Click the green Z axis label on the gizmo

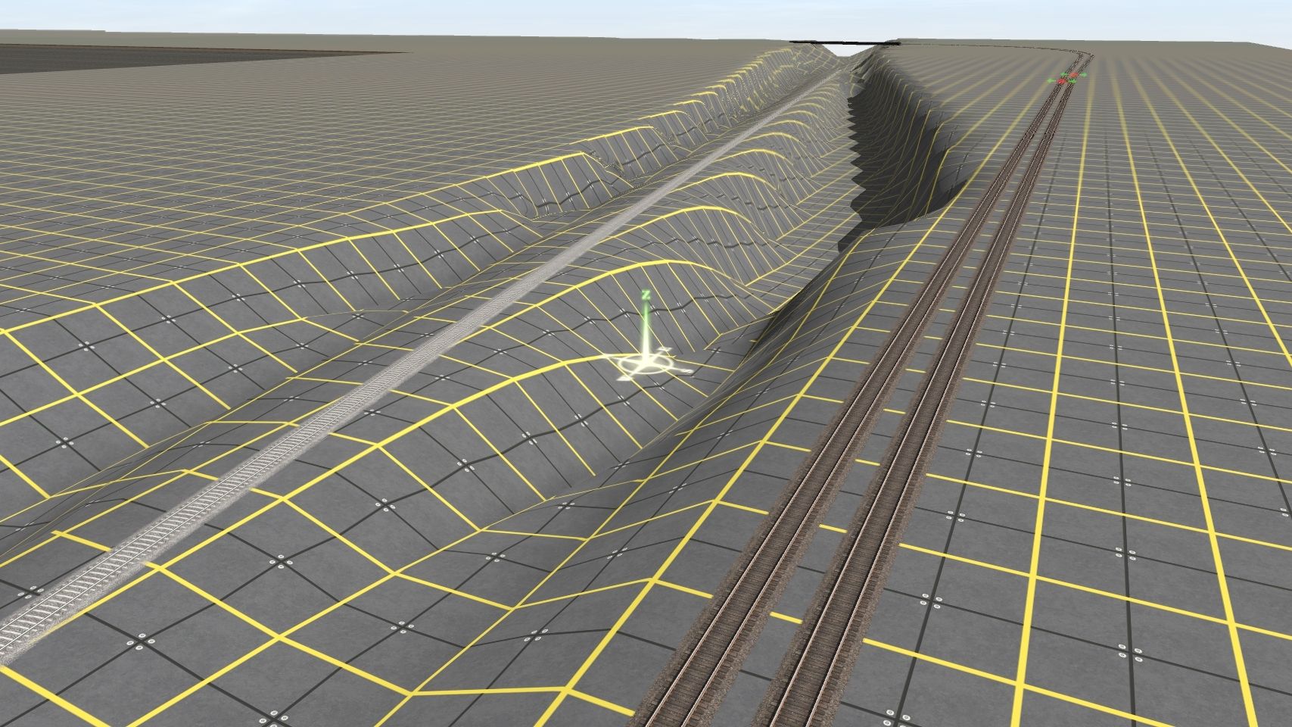[x=646, y=294]
